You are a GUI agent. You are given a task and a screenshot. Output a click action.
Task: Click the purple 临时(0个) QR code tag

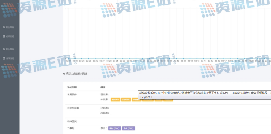click(x=115, y=129)
